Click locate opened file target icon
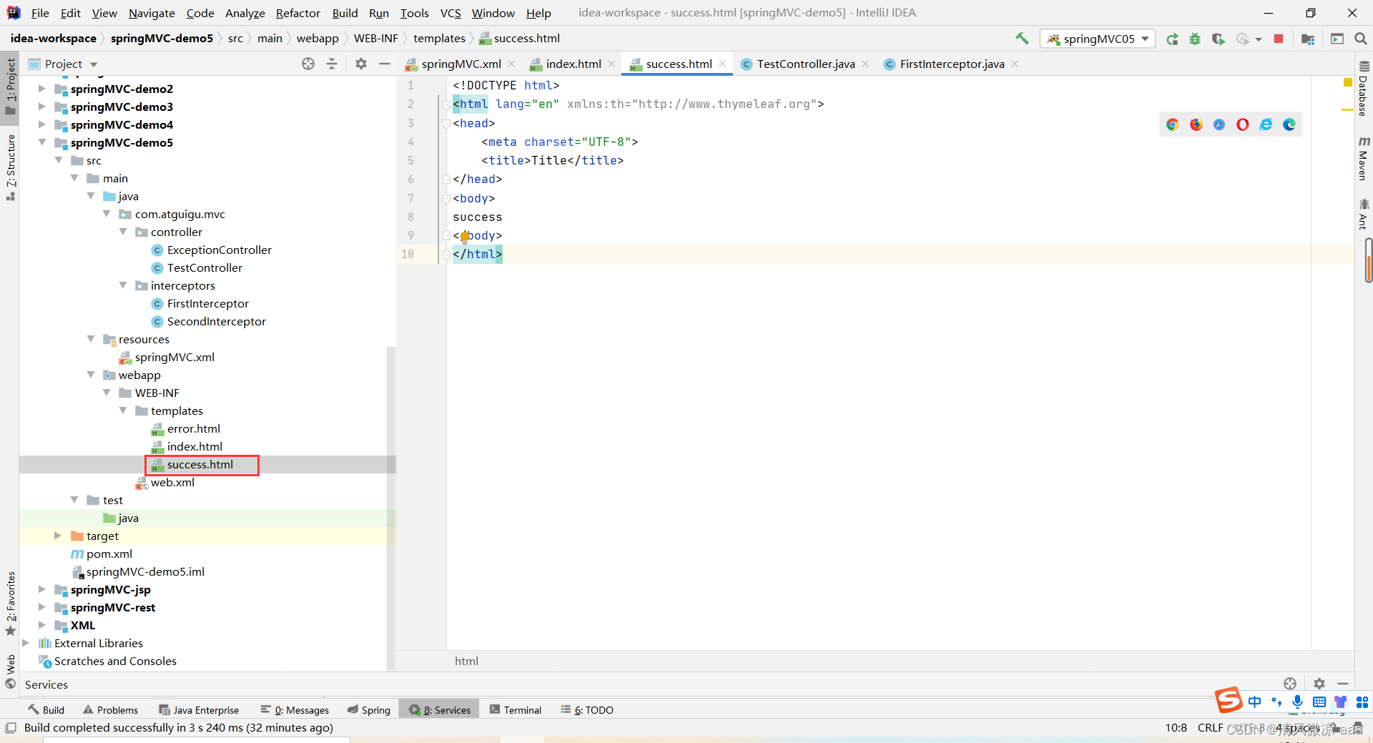The height and width of the screenshot is (743, 1373). point(308,64)
